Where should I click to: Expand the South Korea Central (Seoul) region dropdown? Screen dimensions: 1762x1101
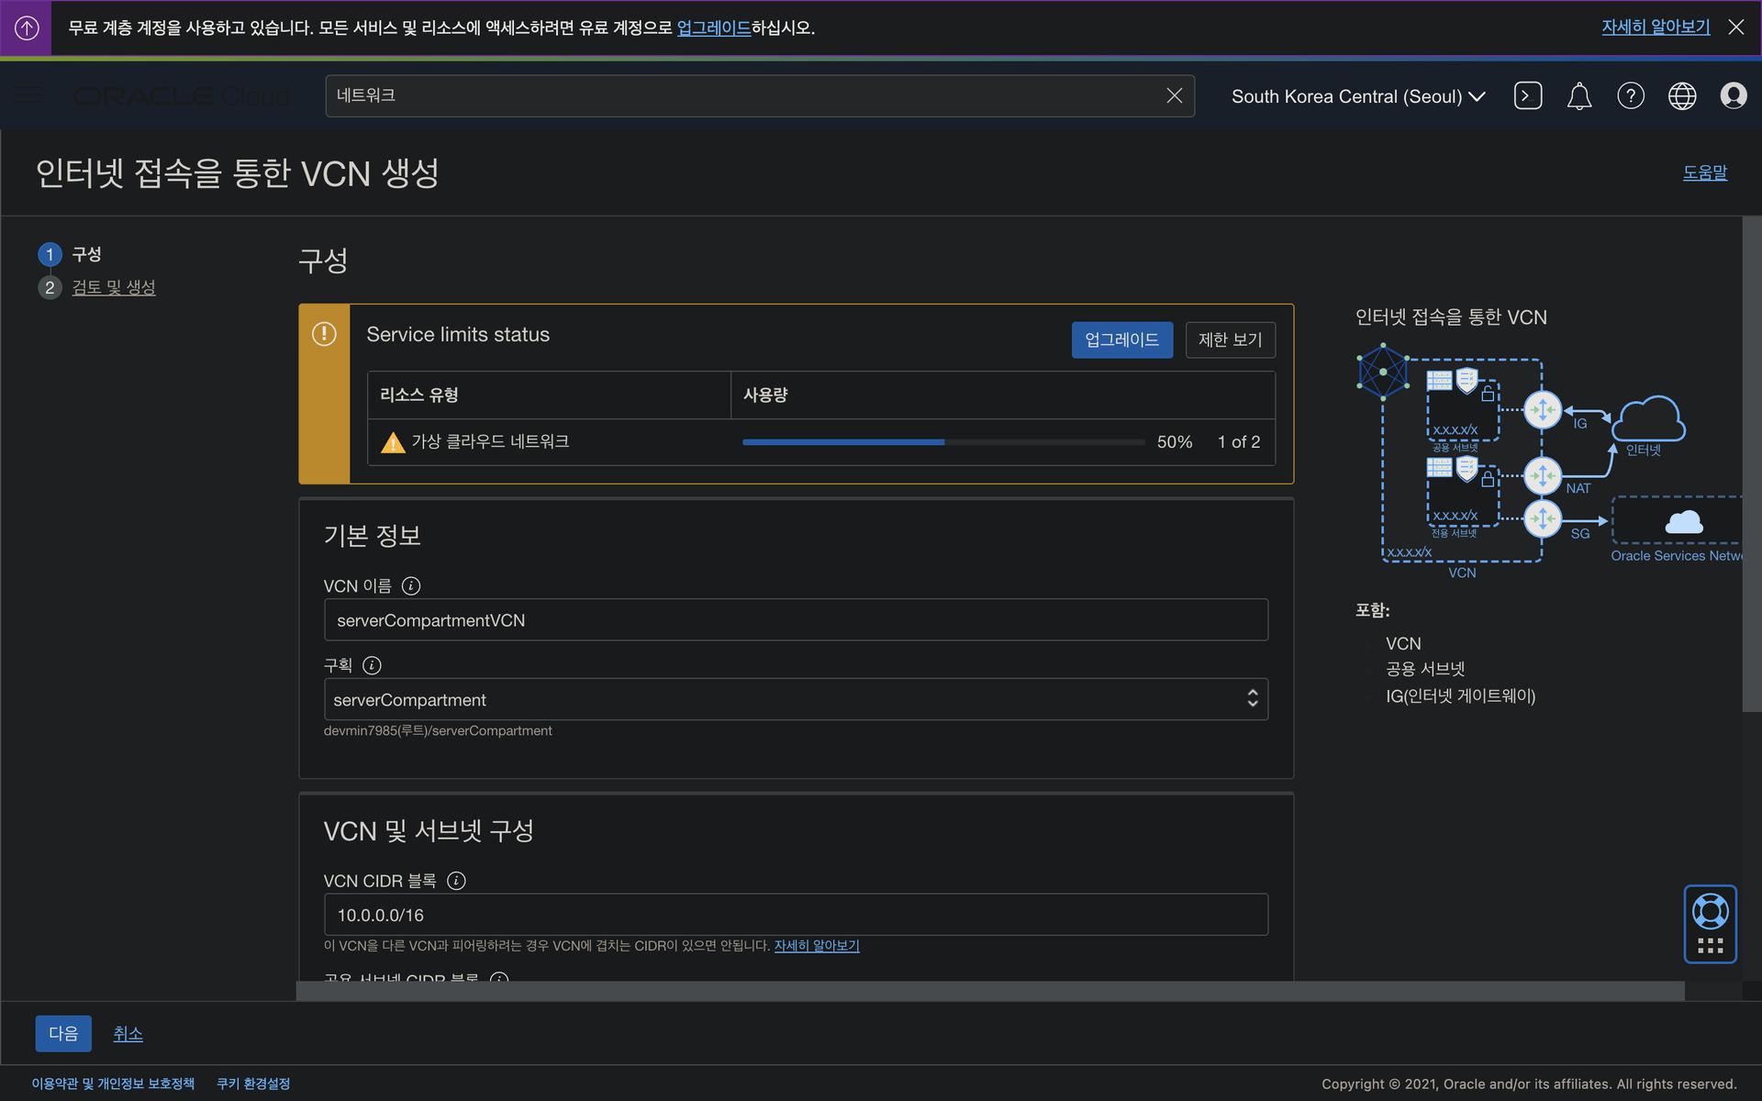[x=1357, y=96]
